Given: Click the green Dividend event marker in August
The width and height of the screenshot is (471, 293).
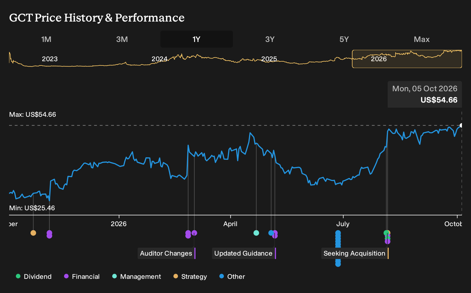Looking at the screenshot, I should click(386, 233).
